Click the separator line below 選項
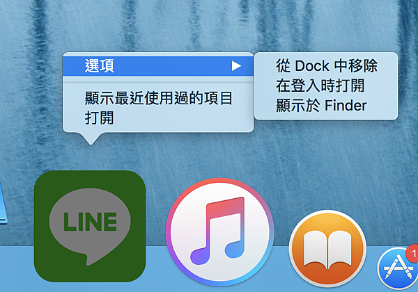 pyautogui.click(x=158, y=83)
